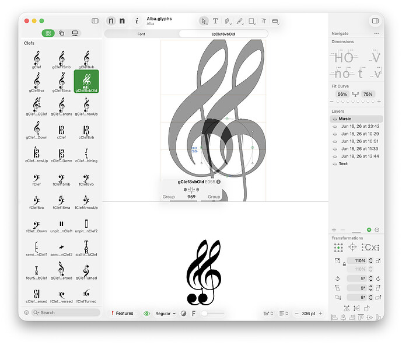Image resolution: width=402 pixels, height=345 pixels.
Task: Activate the Annotation text tool
Action: [264, 21]
